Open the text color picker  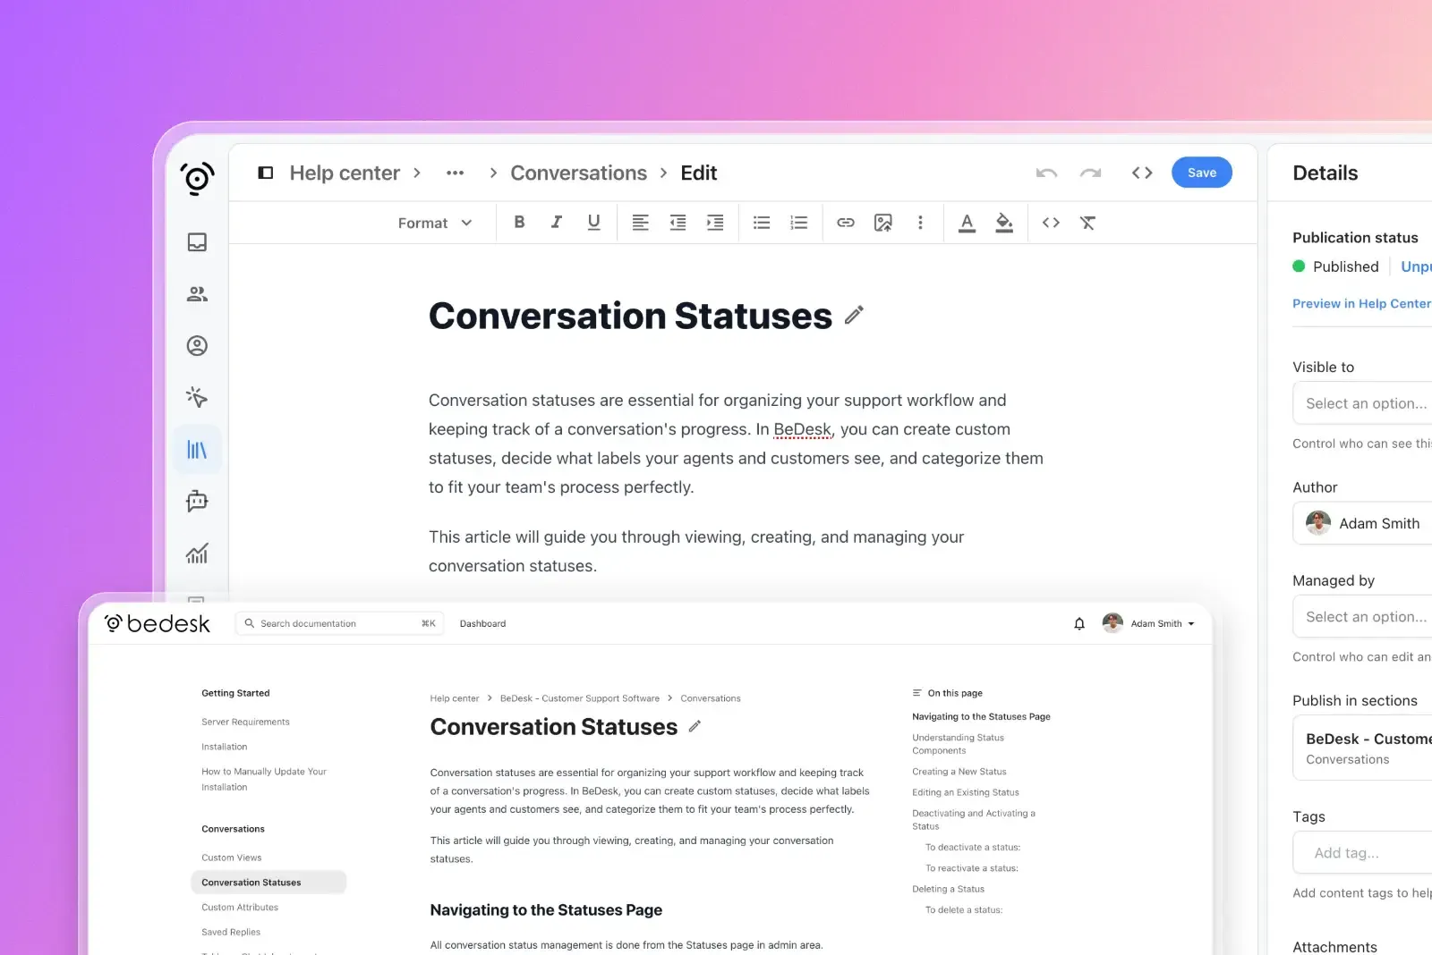(x=967, y=223)
